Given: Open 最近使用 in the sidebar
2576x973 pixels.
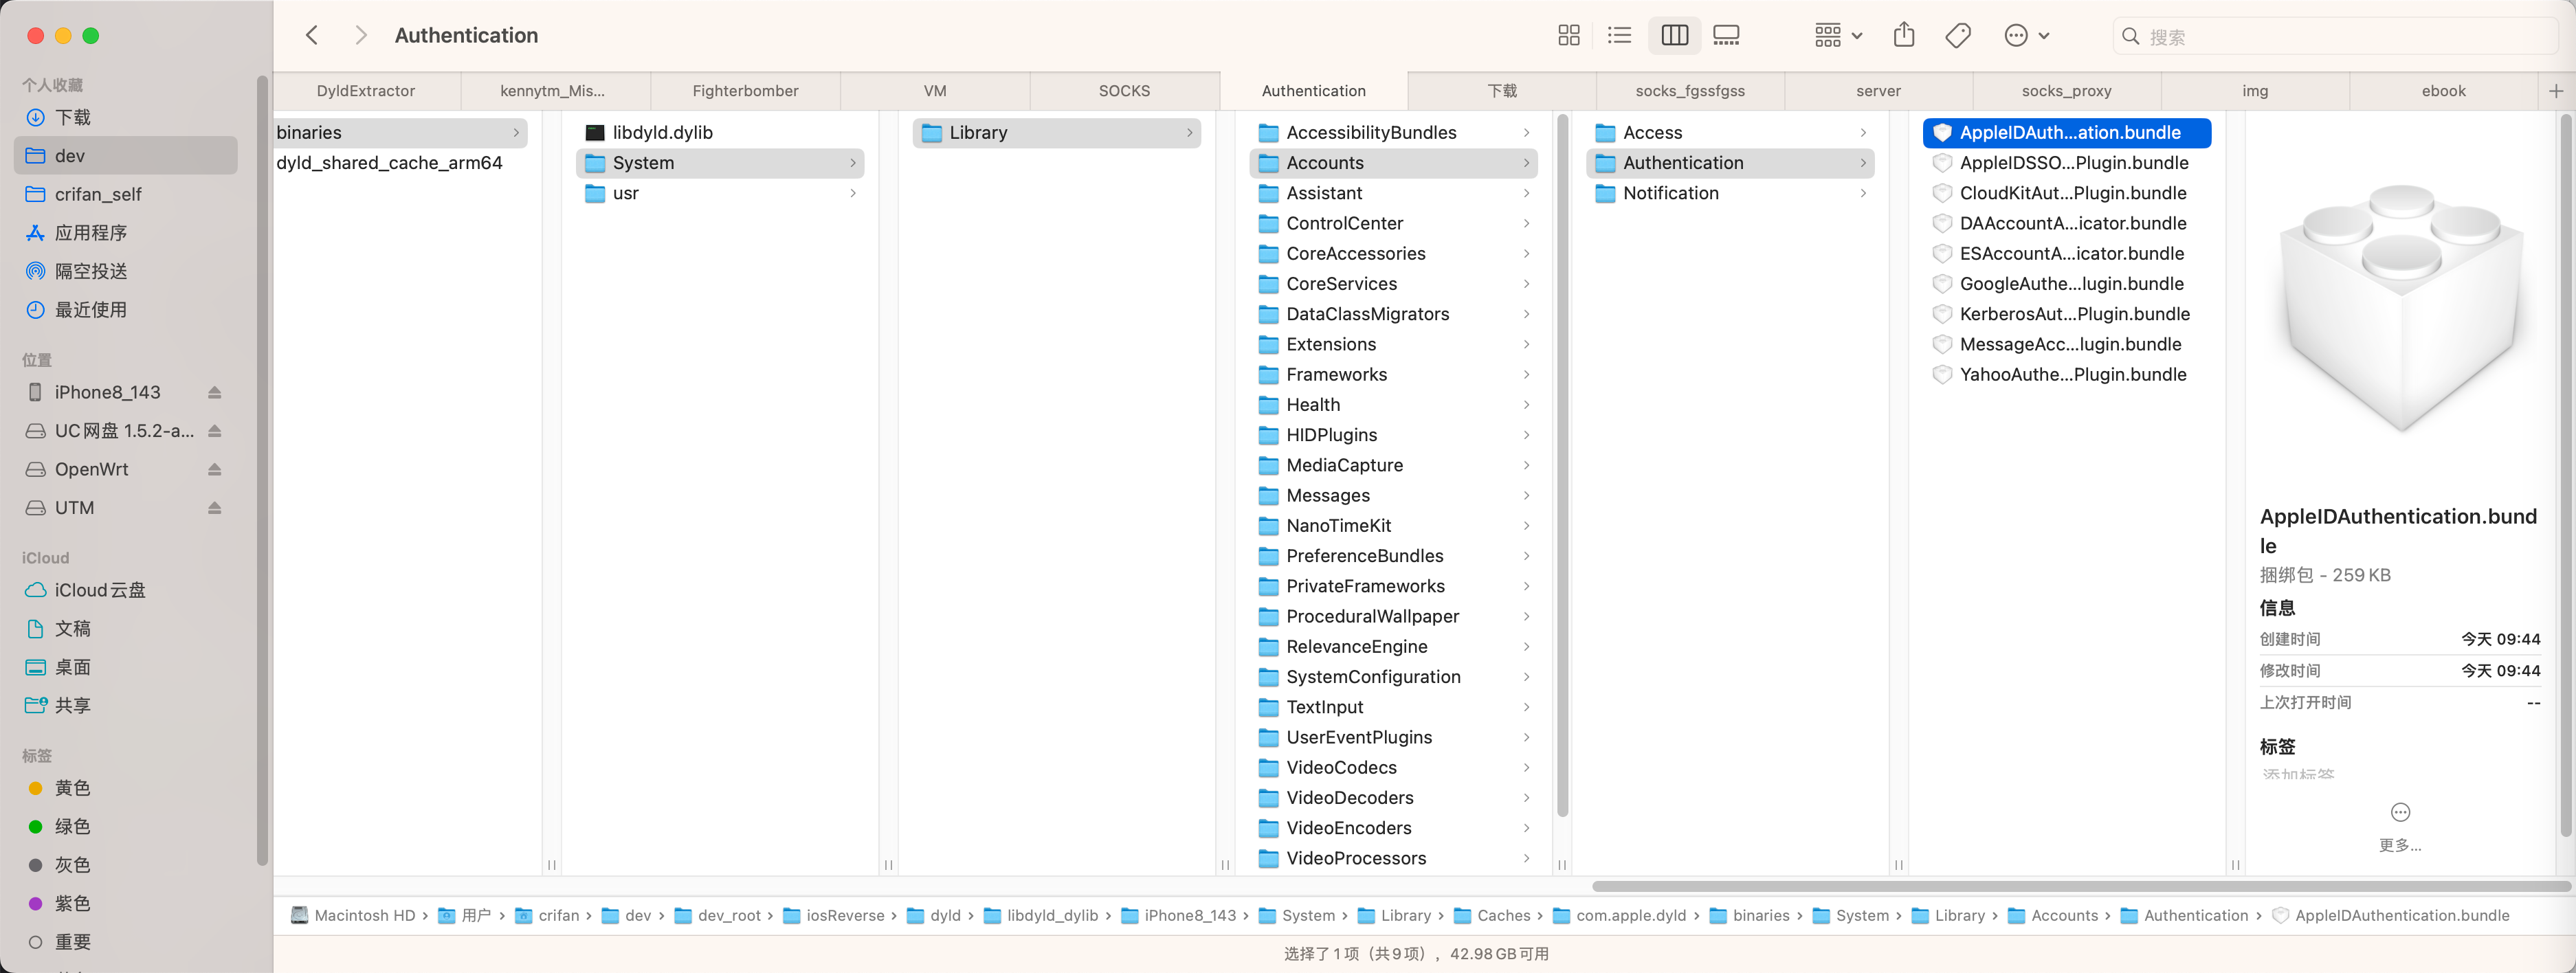Looking at the screenshot, I should [x=126, y=309].
